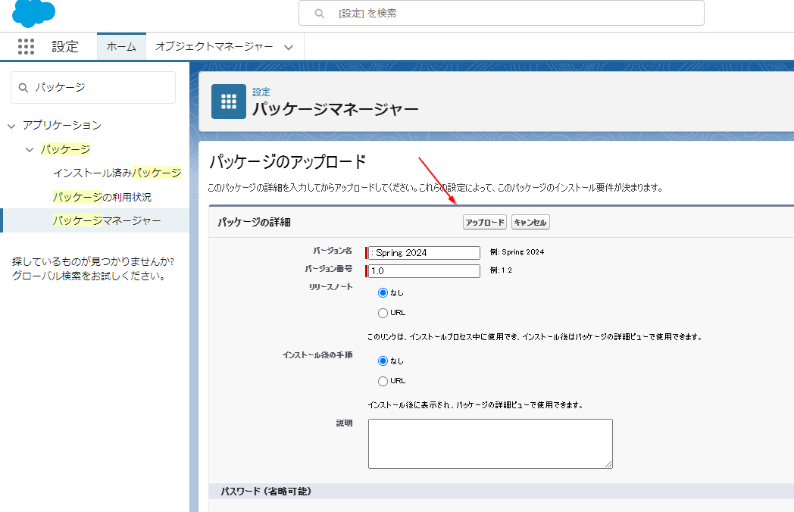The height and width of the screenshot is (512, 794).
Task: Focus the sidebar quick find field with パッケージ
Action: pyautogui.click(x=93, y=88)
